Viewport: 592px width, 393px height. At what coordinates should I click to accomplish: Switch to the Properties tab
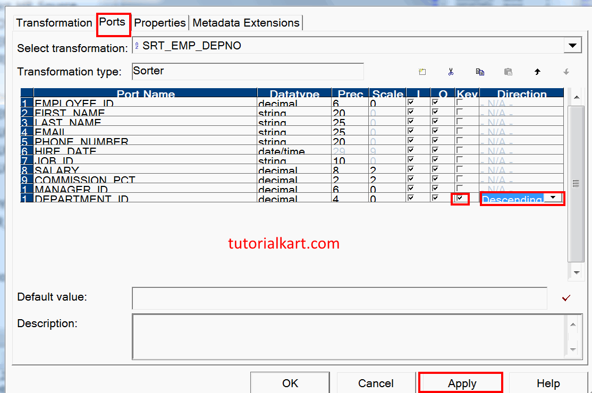[159, 23]
